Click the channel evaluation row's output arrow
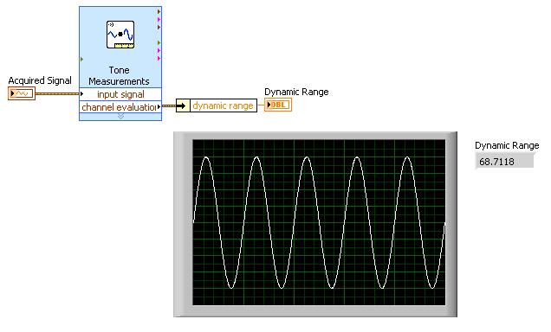The height and width of the screenshot is (332, 551). pyautogui.click(x=159, y=106)
